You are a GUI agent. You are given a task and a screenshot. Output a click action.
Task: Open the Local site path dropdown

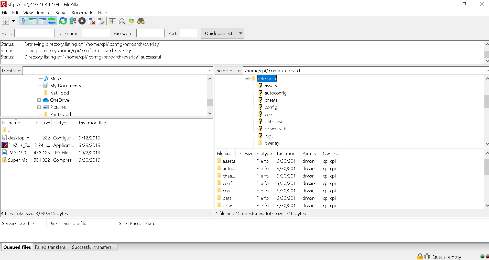click(x=210, y=71)
